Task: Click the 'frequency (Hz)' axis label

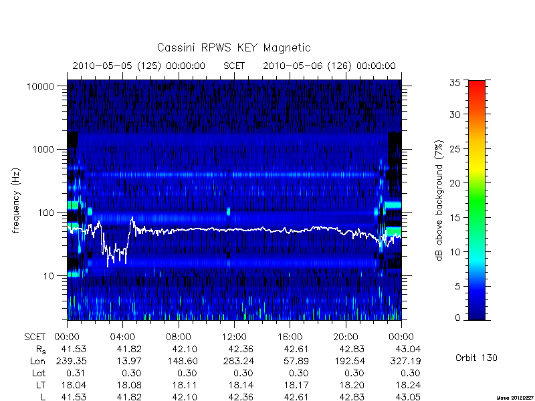Action: click(16, 200)
